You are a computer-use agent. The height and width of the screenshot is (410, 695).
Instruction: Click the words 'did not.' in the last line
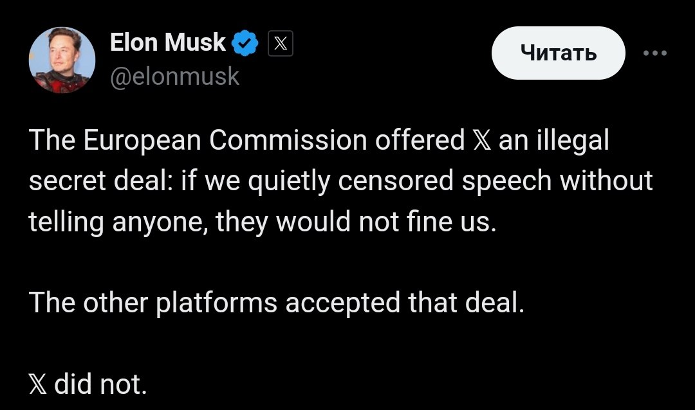coord(101,385)
